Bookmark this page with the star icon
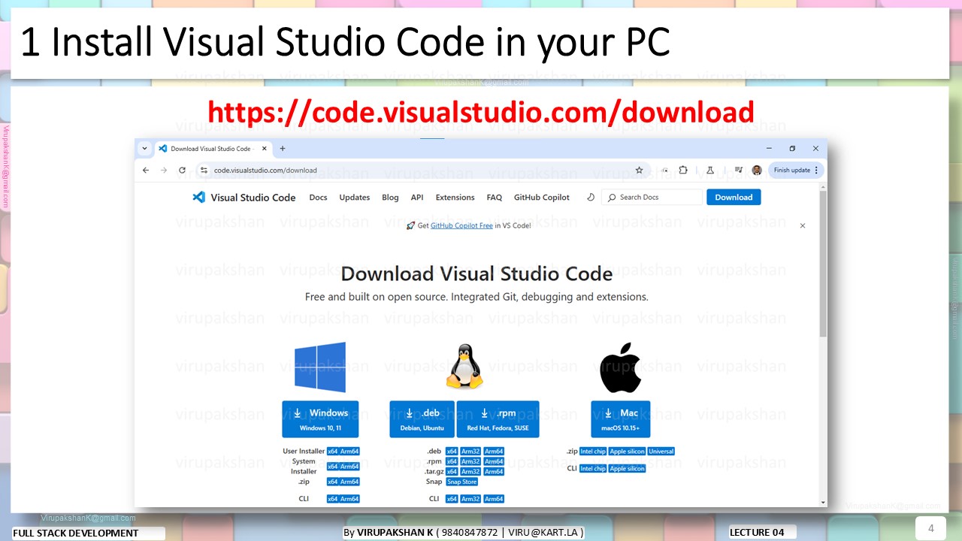The image size is (962, 541). (x=639, y=171)
